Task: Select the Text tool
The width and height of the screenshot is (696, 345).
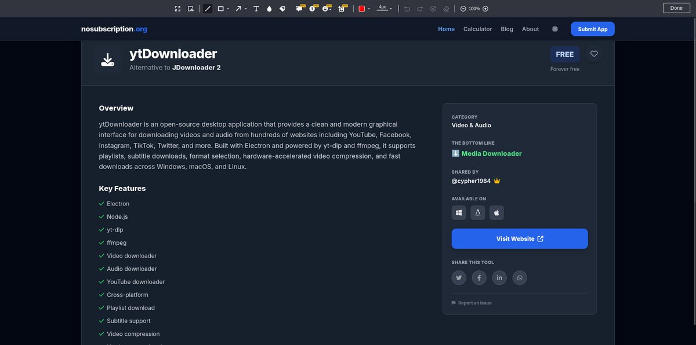Action: click(x=256, y=9)
